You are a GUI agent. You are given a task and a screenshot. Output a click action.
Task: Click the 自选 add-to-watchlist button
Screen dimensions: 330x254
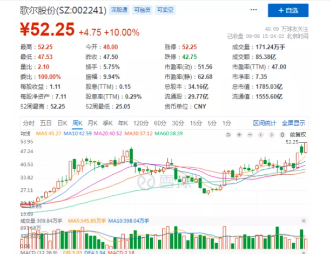(x=288, y=10)
